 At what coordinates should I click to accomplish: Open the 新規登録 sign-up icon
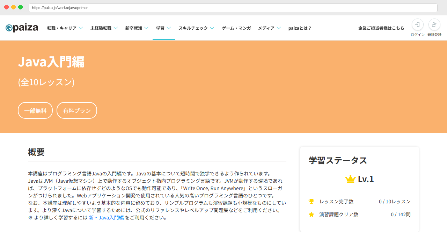tap(434, 24)
